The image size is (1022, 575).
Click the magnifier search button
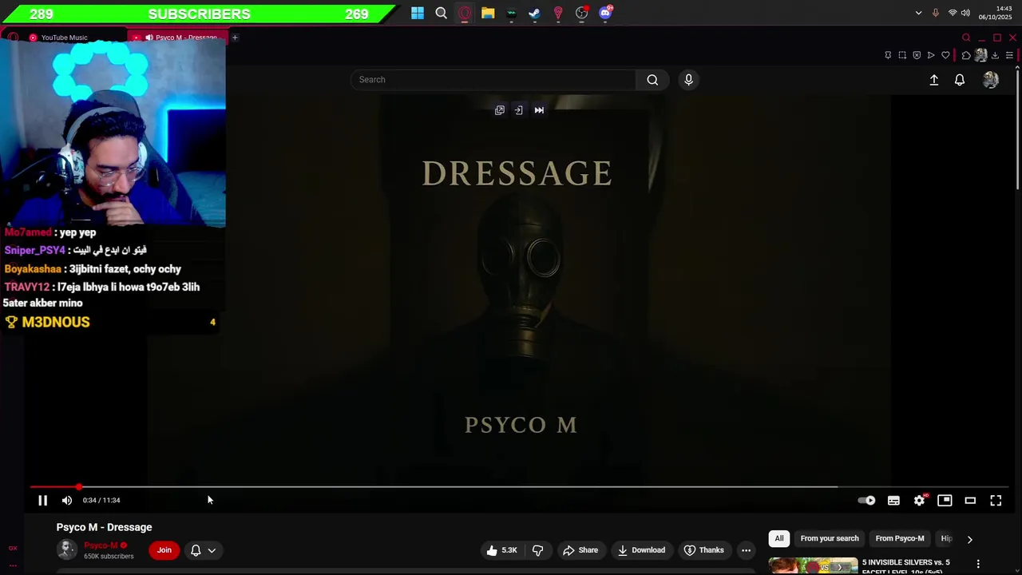tap(652, 80)
